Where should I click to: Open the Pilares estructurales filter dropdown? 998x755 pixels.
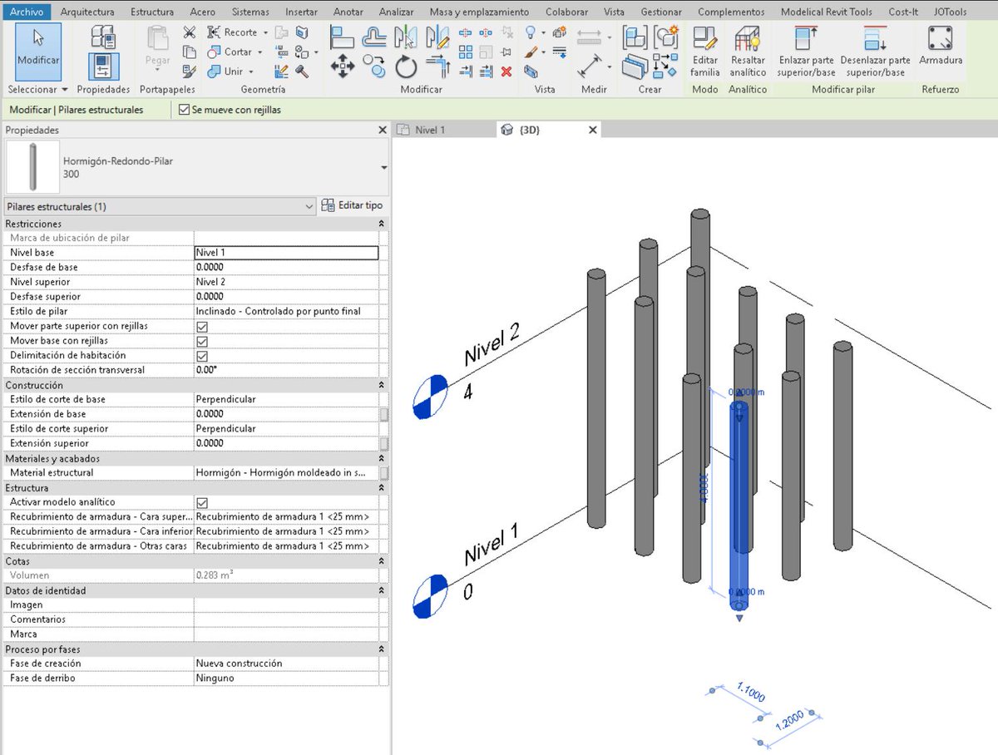(x=160, y=206)
